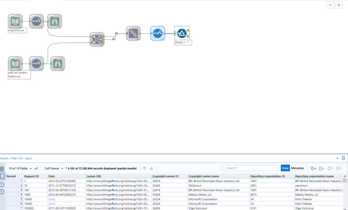Go to next record with down arrow
Screen dimensions: 348x210
click(x=152, y=168)
